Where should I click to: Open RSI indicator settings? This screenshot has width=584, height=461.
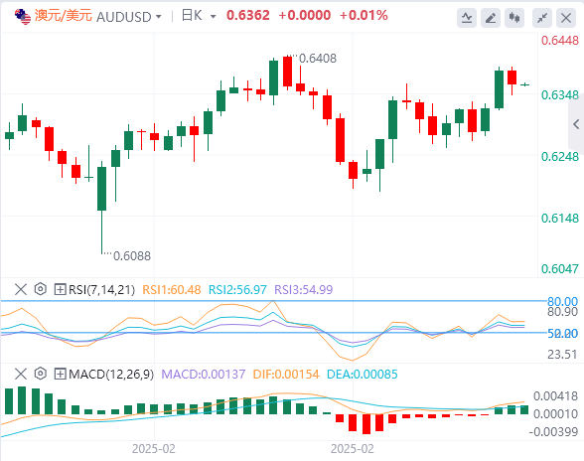40,289
